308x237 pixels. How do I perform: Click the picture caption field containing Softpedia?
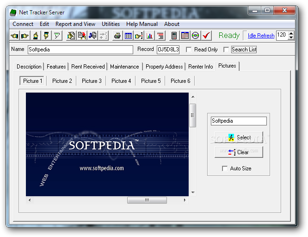pos(239,121)
